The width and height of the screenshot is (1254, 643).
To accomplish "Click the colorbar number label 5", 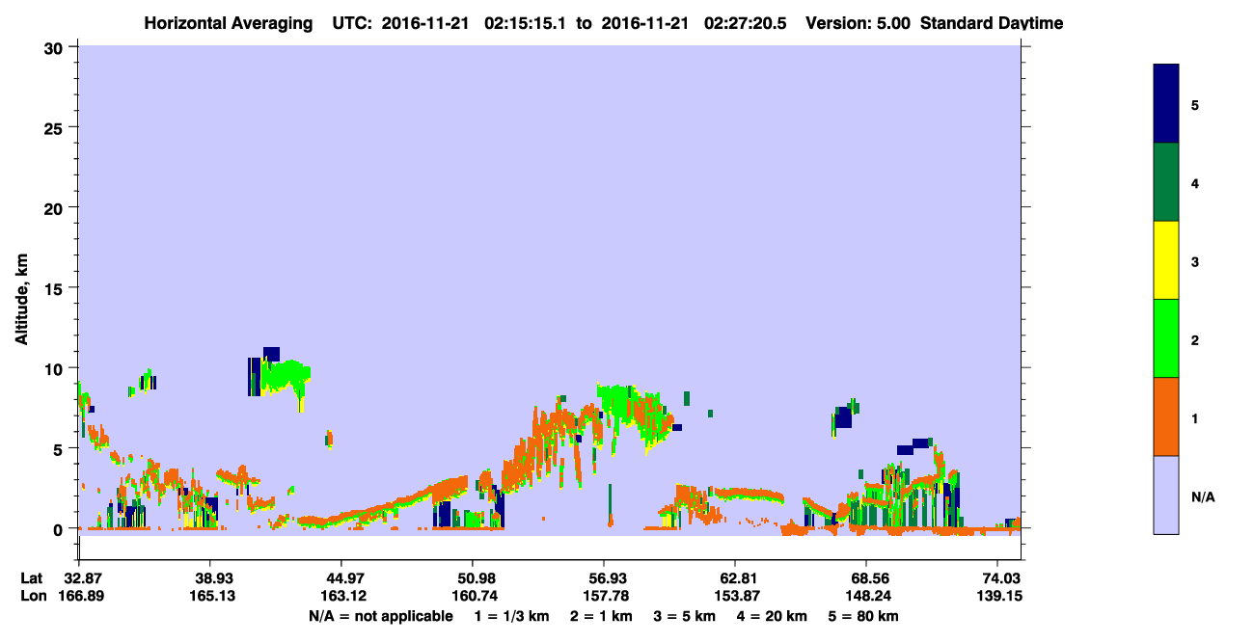I will pos(1195,104).
